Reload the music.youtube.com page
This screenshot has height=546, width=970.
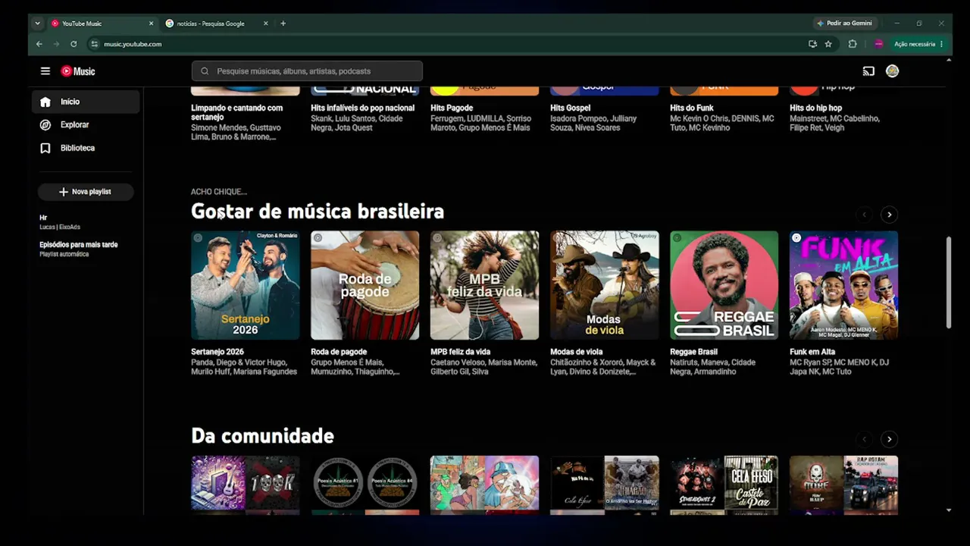pos(74,44)
